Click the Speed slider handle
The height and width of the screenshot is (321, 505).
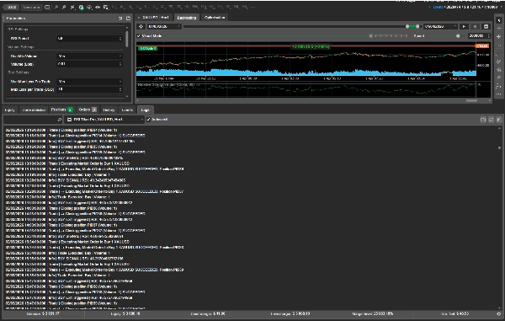point(458,35)
